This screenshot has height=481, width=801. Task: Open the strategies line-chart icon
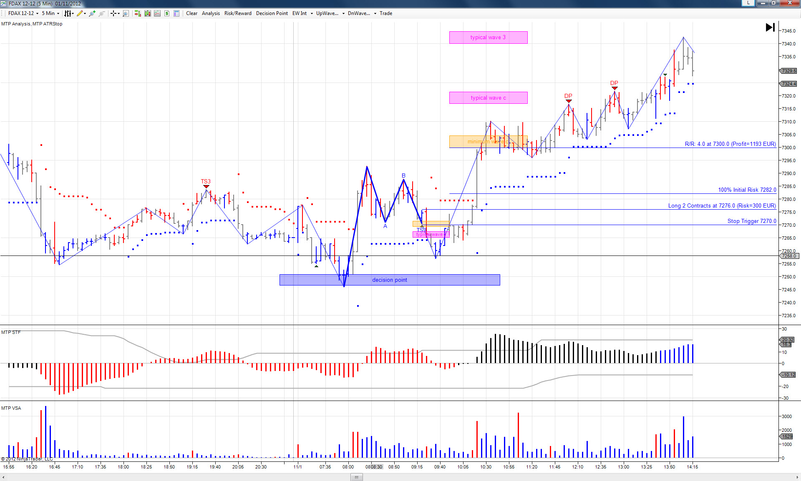click(x=157, y=13)
